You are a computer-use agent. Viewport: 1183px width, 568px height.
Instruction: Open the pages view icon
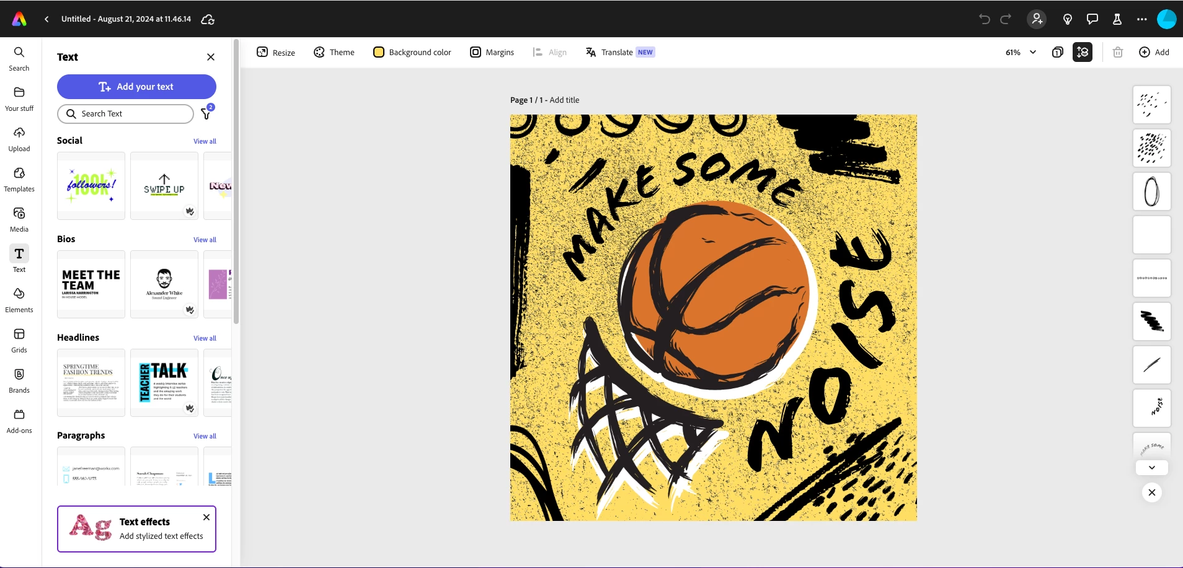coord(1058,53)
